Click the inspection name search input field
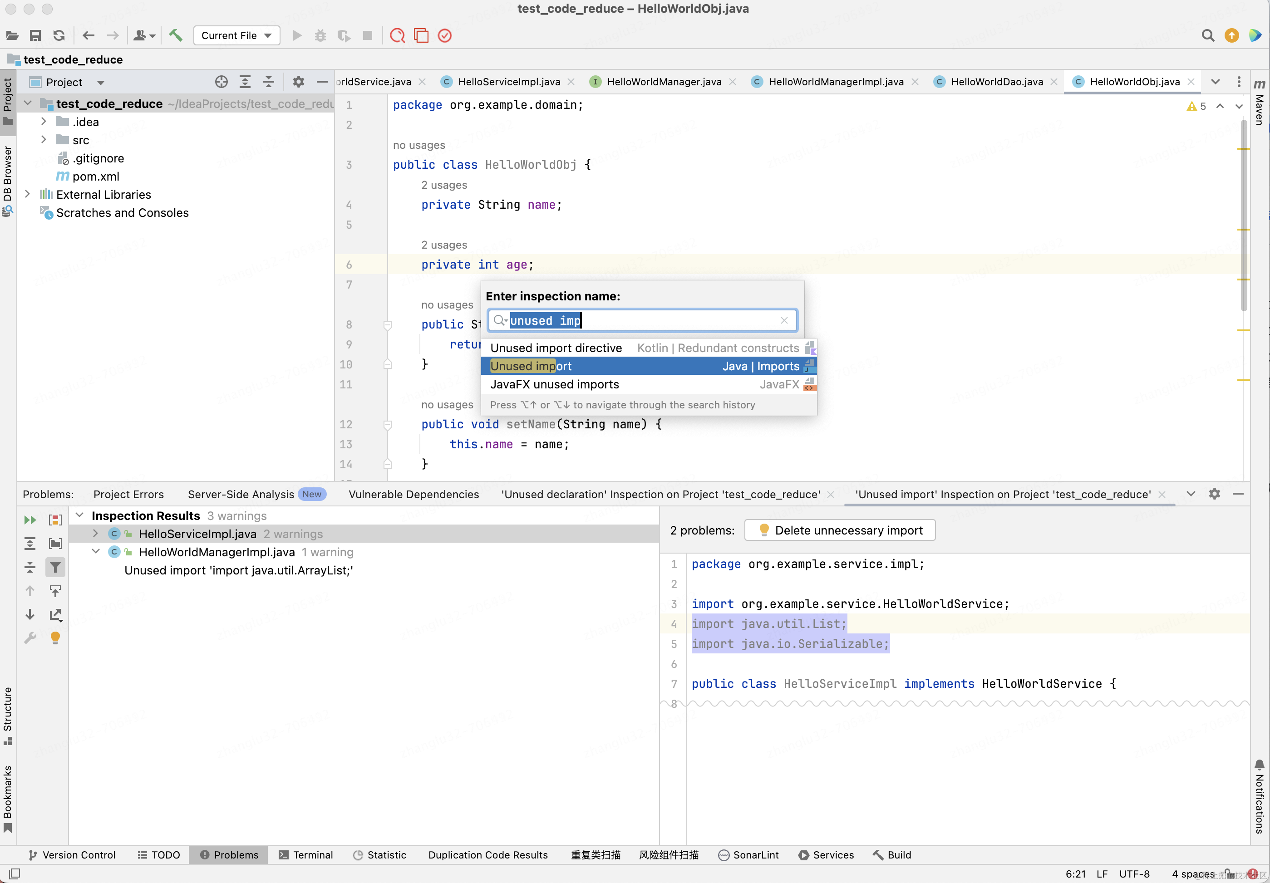Viewport: 1270px width, 883px height. coord(642,319)
